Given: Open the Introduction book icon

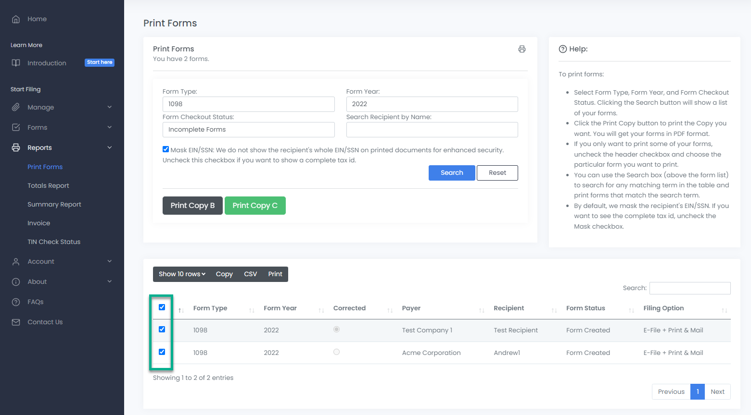Looking at the screenshot, I should click(16, 63).
